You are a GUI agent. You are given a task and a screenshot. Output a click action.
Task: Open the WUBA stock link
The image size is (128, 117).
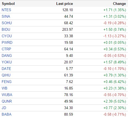(7, 95)
